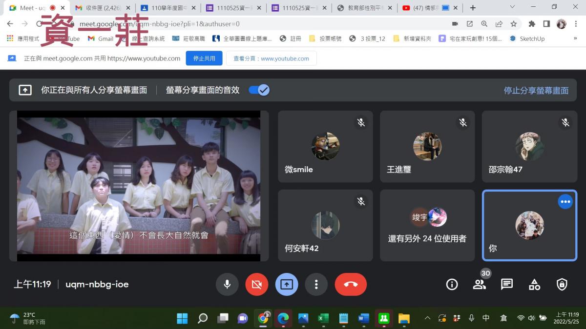This screenshot has height=329, width=586.
Task: Open the 還有另外 24 位使用者 tile
Action: (427, 225)
